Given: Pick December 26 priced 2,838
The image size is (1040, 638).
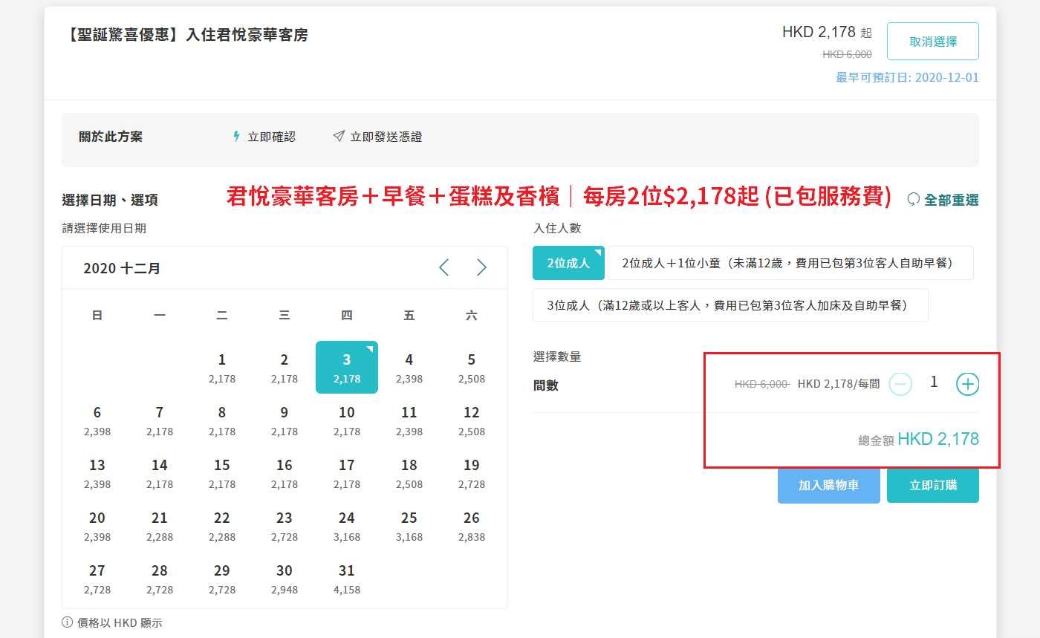Looking at the screenshot, I should pos(472,526).
